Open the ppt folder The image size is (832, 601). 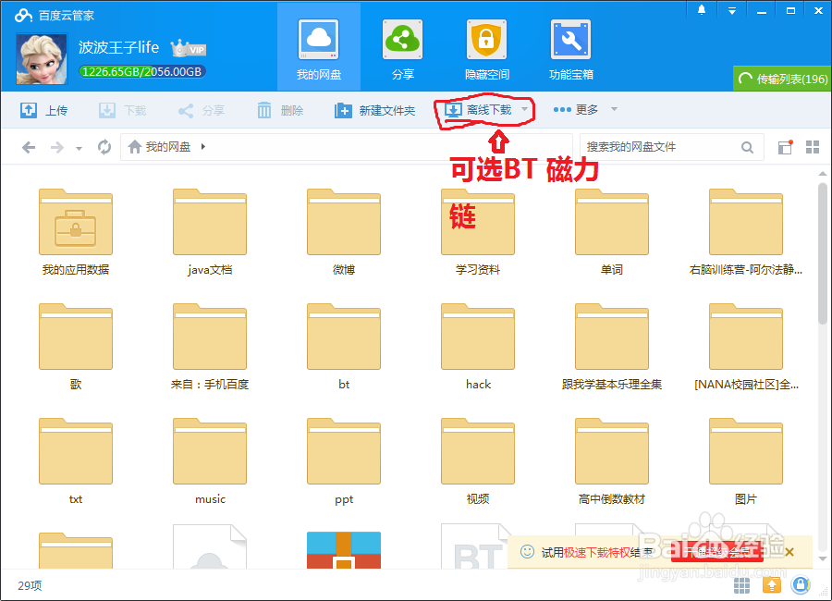click(x=344, y=461)
